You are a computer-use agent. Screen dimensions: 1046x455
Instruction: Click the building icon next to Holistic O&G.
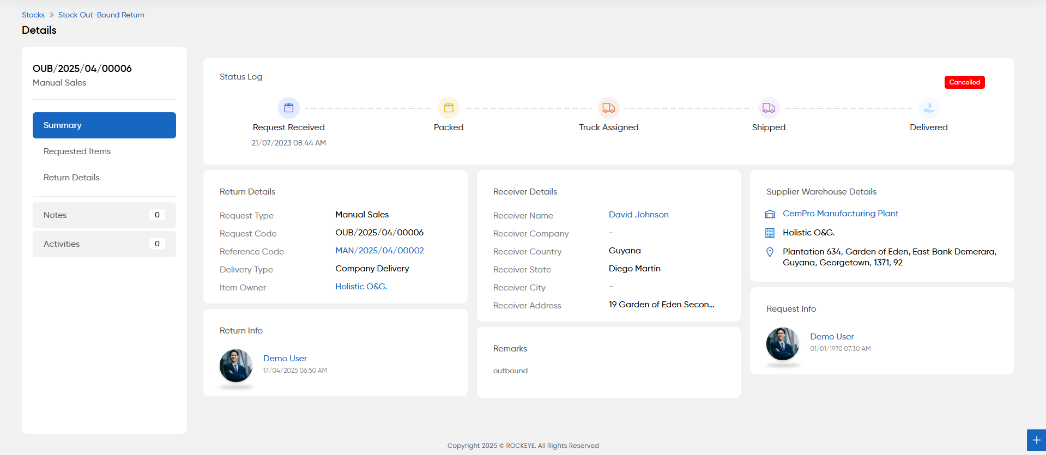(770, 233)
